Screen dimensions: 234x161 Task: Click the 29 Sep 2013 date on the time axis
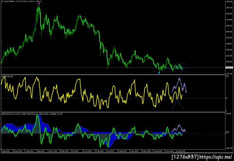coord(122,151)
